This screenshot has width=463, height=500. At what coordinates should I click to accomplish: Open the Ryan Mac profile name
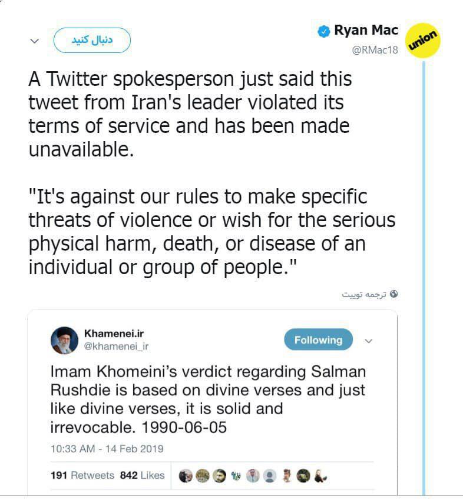pos(366,31)
